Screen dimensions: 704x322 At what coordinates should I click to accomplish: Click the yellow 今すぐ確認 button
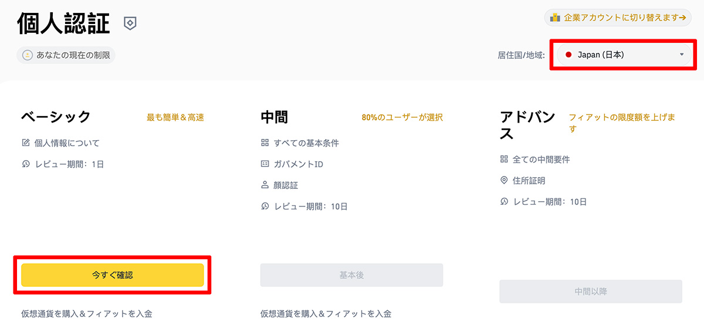(x=113, y=275)
